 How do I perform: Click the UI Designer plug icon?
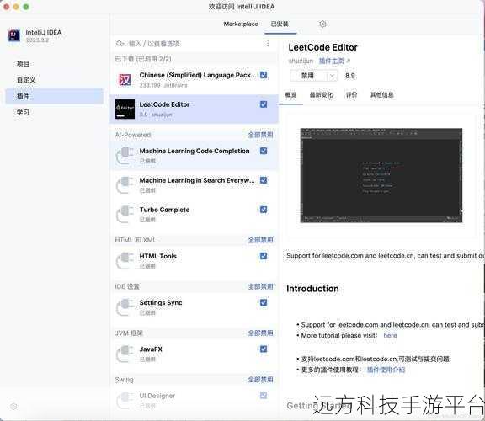(x=125, y=400)
